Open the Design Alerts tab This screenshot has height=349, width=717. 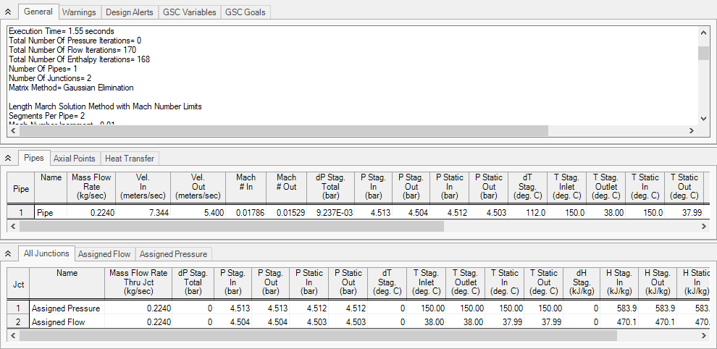pos(130,12)
